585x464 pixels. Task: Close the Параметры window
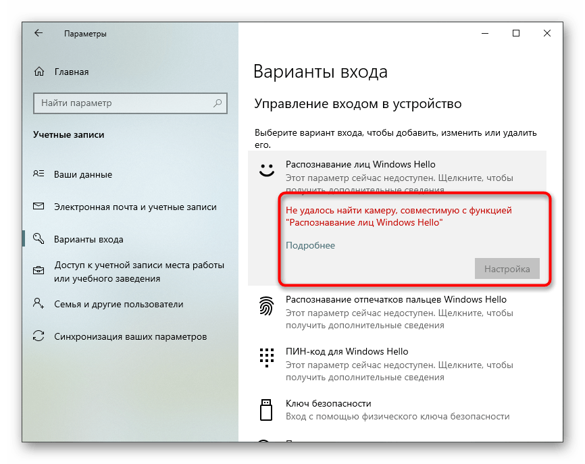pos(547,33)
